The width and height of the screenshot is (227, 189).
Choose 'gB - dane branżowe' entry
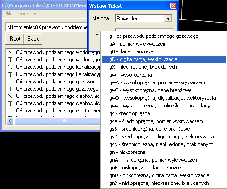(164, 51)
